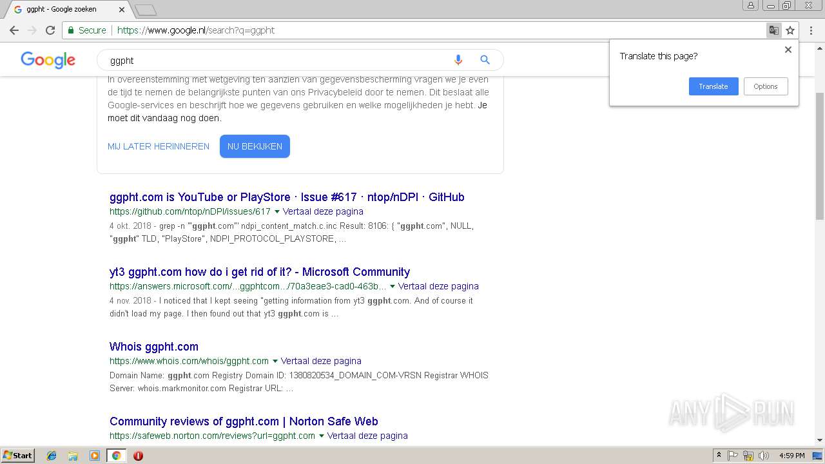Click the voice search microphone icon
This screenshot has width=825, height=464.
pos(458,60)
